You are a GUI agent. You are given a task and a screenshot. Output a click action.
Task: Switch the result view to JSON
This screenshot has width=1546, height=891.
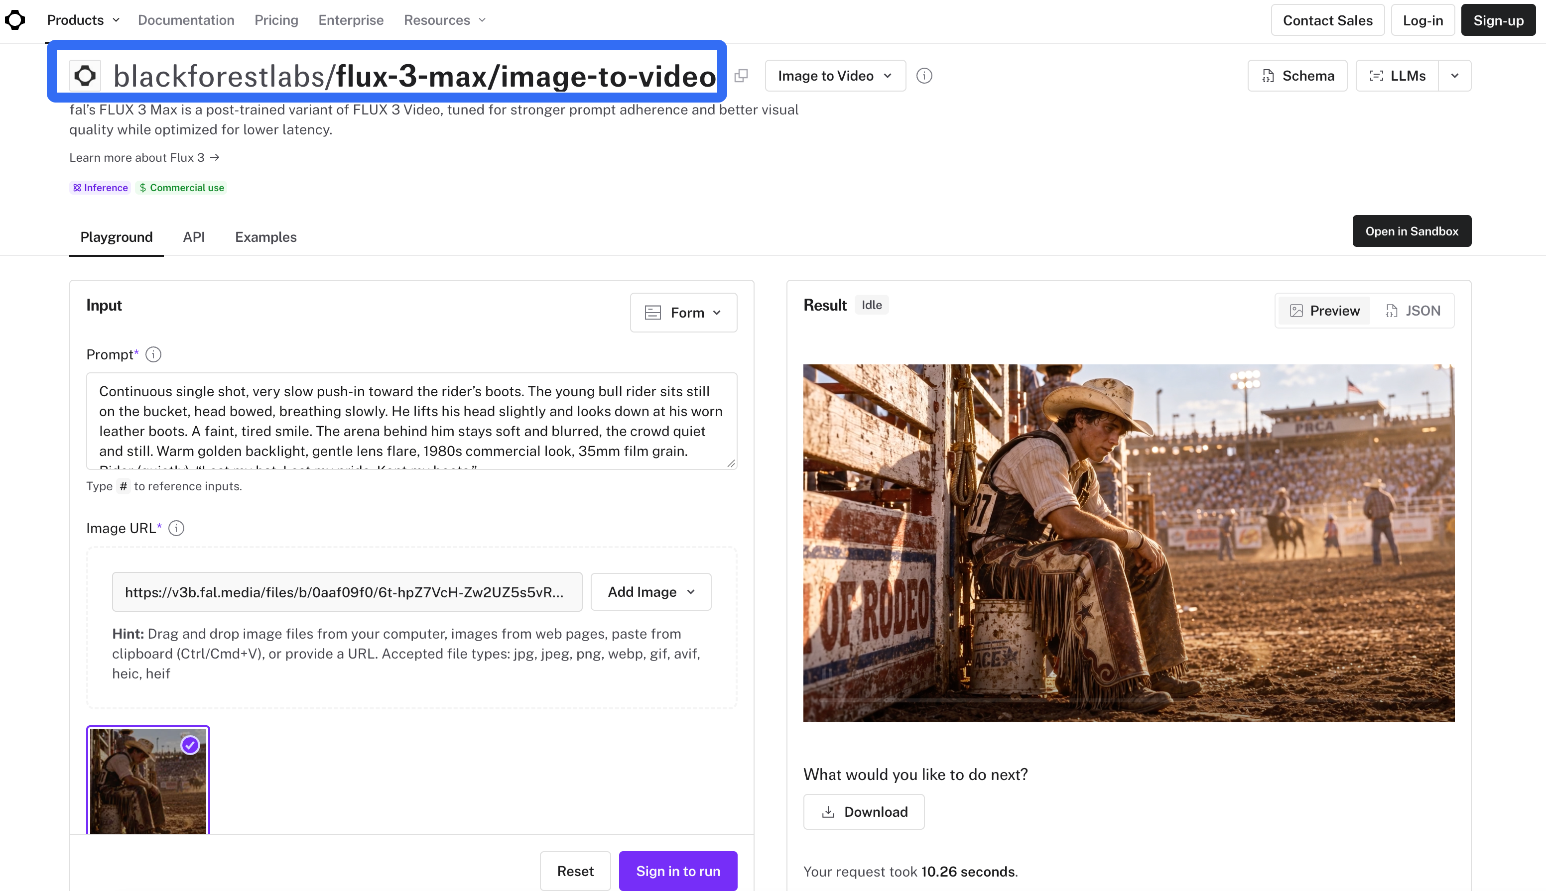pyautogui.click(x=1412, y=311)
